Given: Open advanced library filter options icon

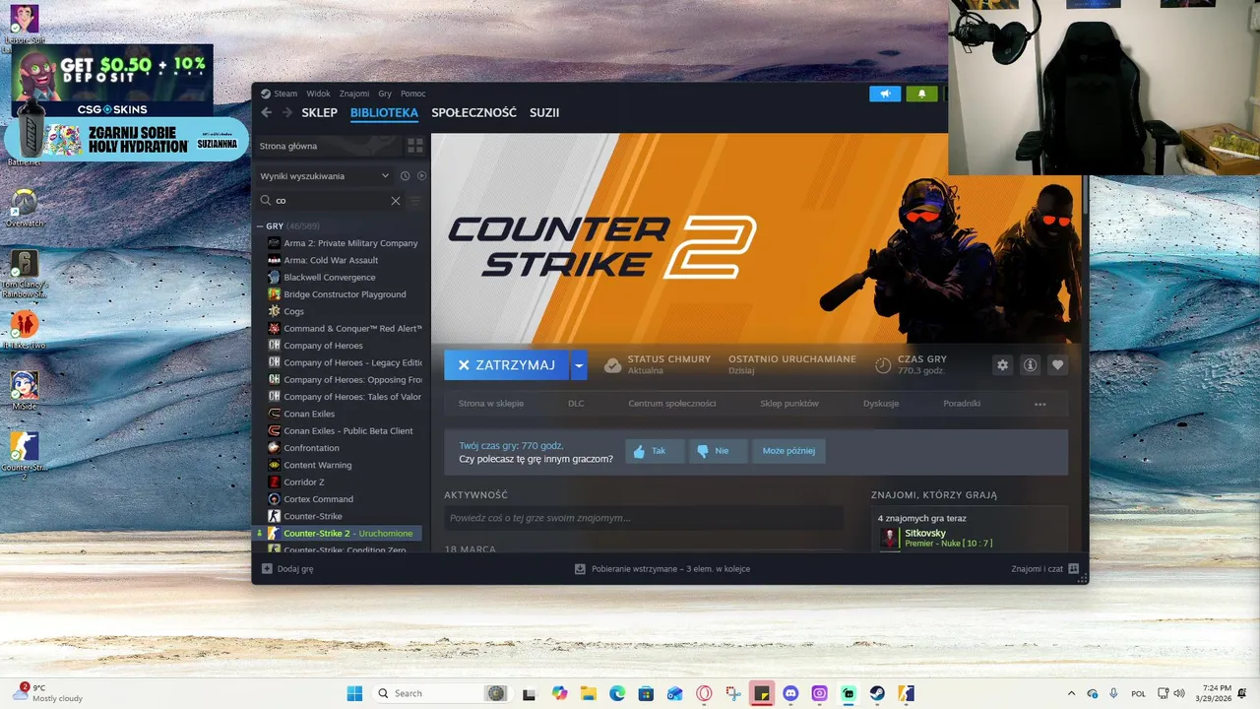Looking at the screenshot, I should point(414,201).
